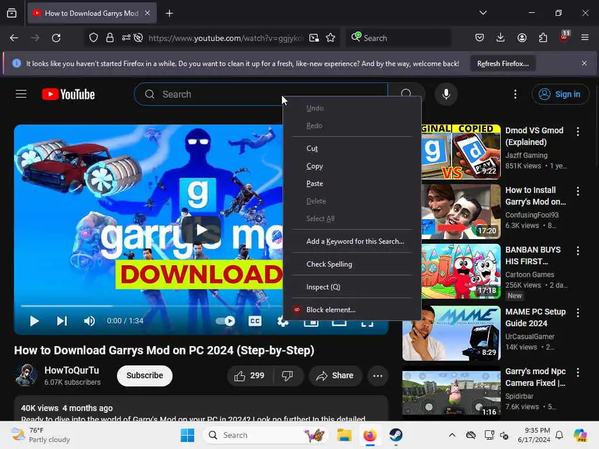Open options for Dmod VS Gmod video

(x=577, y=132)
